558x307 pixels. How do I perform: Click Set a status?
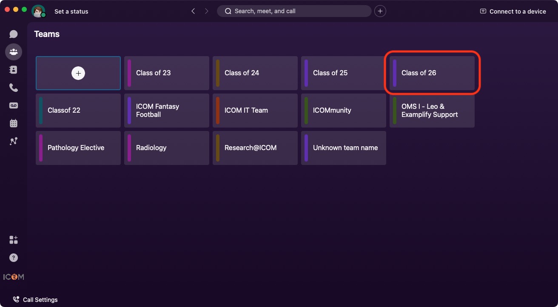(71, 11)
